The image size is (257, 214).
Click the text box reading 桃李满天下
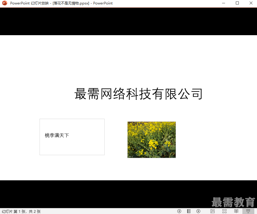click(72, 137)
